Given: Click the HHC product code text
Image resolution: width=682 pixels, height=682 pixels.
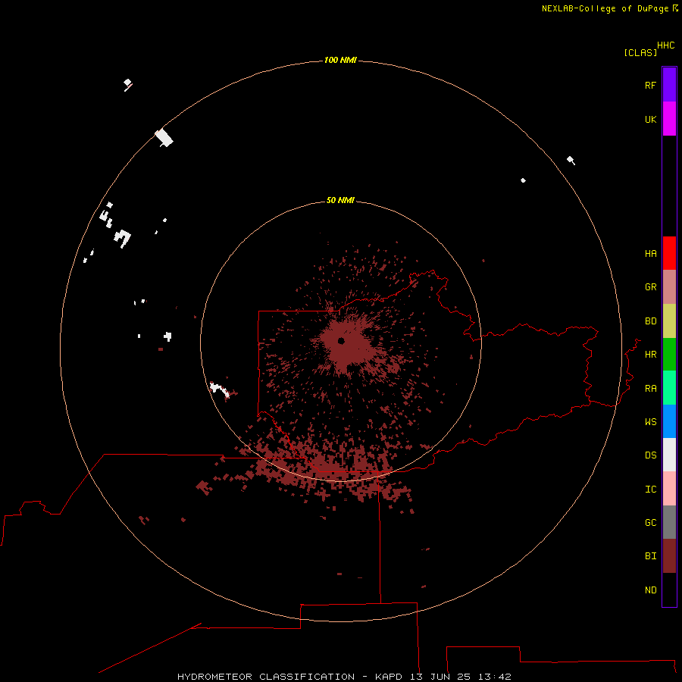Looking at the screenshot, I should [x=666, y=45].
